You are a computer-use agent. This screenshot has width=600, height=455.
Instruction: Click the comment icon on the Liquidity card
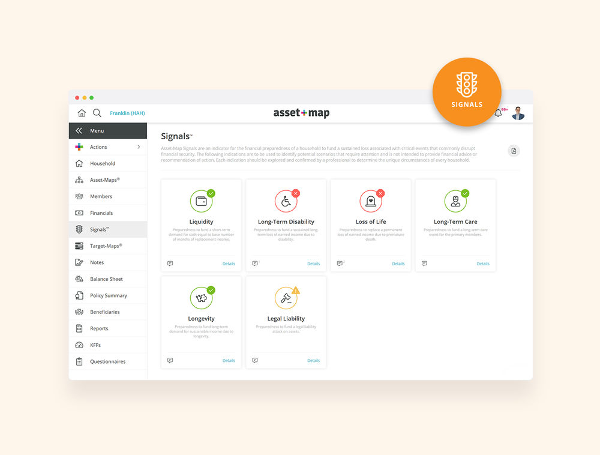[170, 264]
